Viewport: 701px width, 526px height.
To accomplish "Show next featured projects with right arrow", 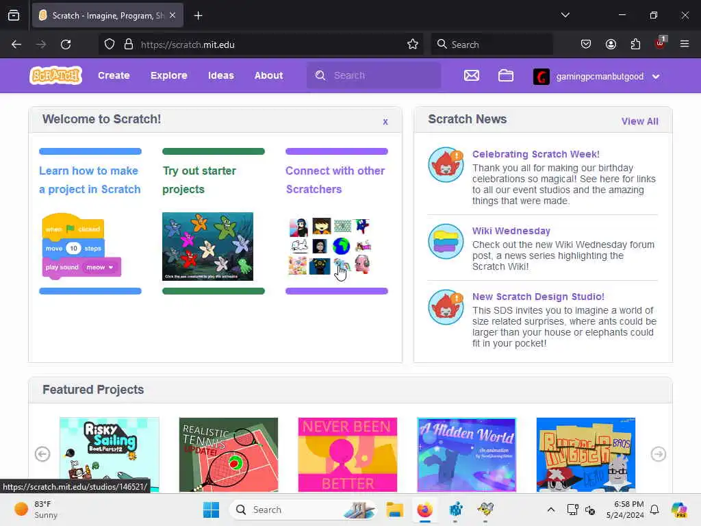I will (x=658, y=454).
